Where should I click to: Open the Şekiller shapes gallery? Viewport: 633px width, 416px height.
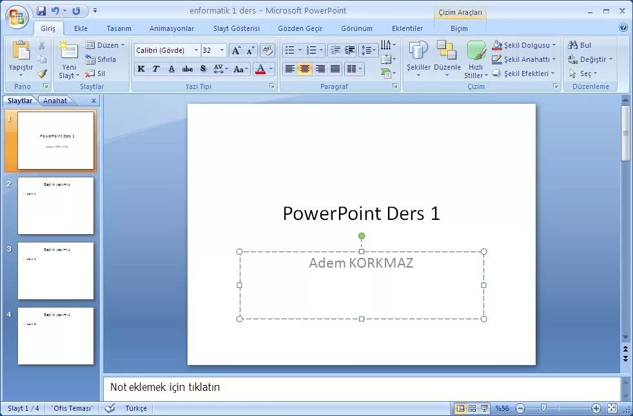[x=418, y=59]
